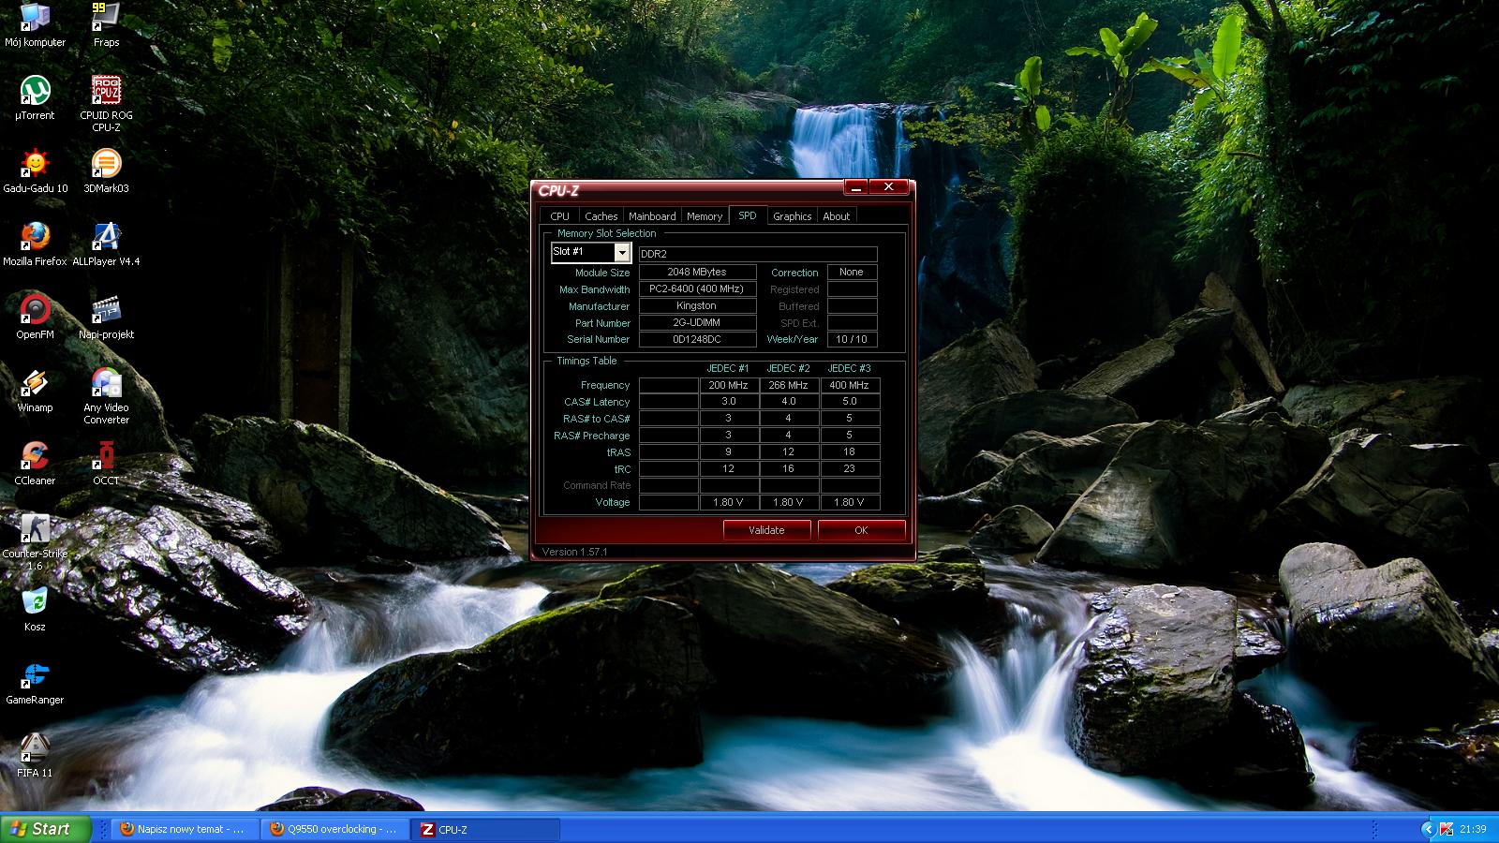Minimize the CPU-Z window
Viewport: 1499px width, 843px height.
point(855,187)
